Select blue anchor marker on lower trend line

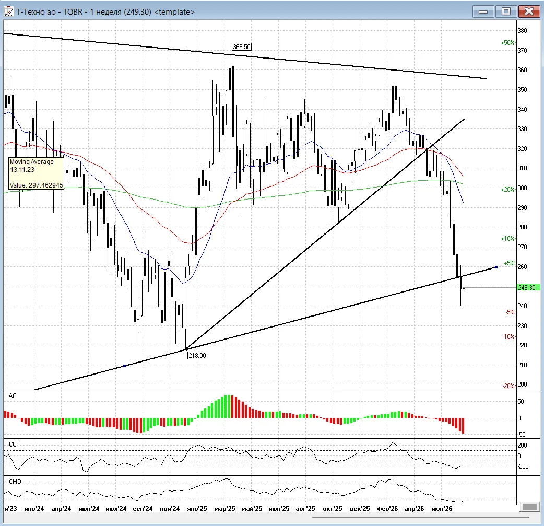[x=125, y=366]
